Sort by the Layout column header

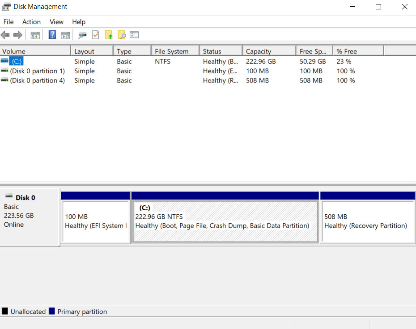coord(92,51)
